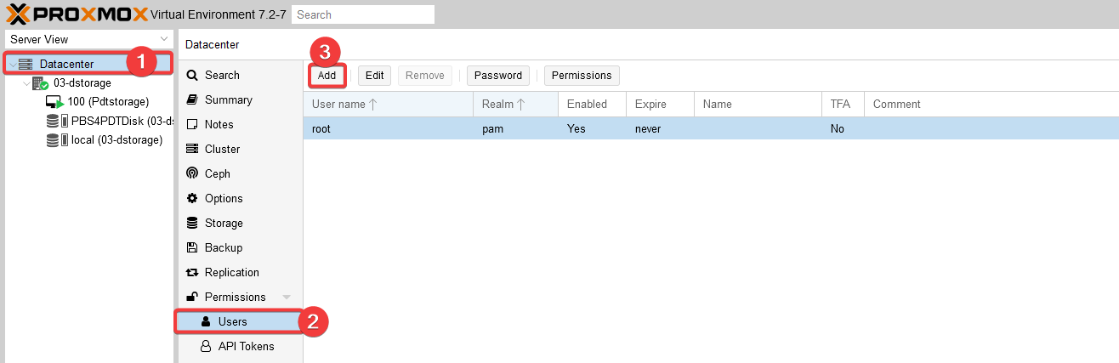Click the Cluster server icon
1119x363 pixels.
pyautogui.click(x=192, y=150)
